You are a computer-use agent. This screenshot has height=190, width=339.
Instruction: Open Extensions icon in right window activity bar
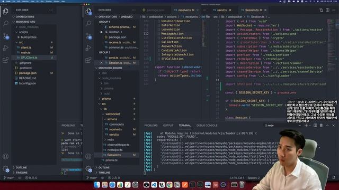pyautogui.click(x=88, y=60)
